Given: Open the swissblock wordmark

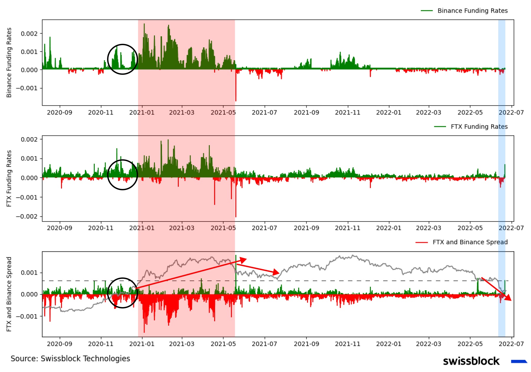Looking at the screenshot, I should pos(471,361).
